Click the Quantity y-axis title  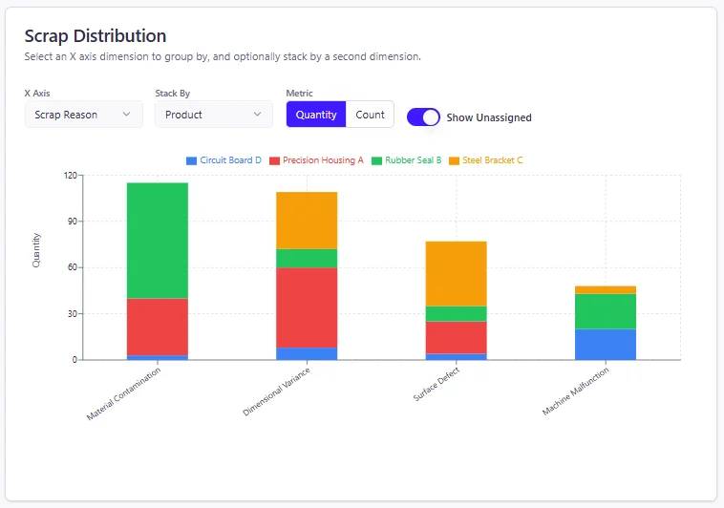click(x=36, y=250)
